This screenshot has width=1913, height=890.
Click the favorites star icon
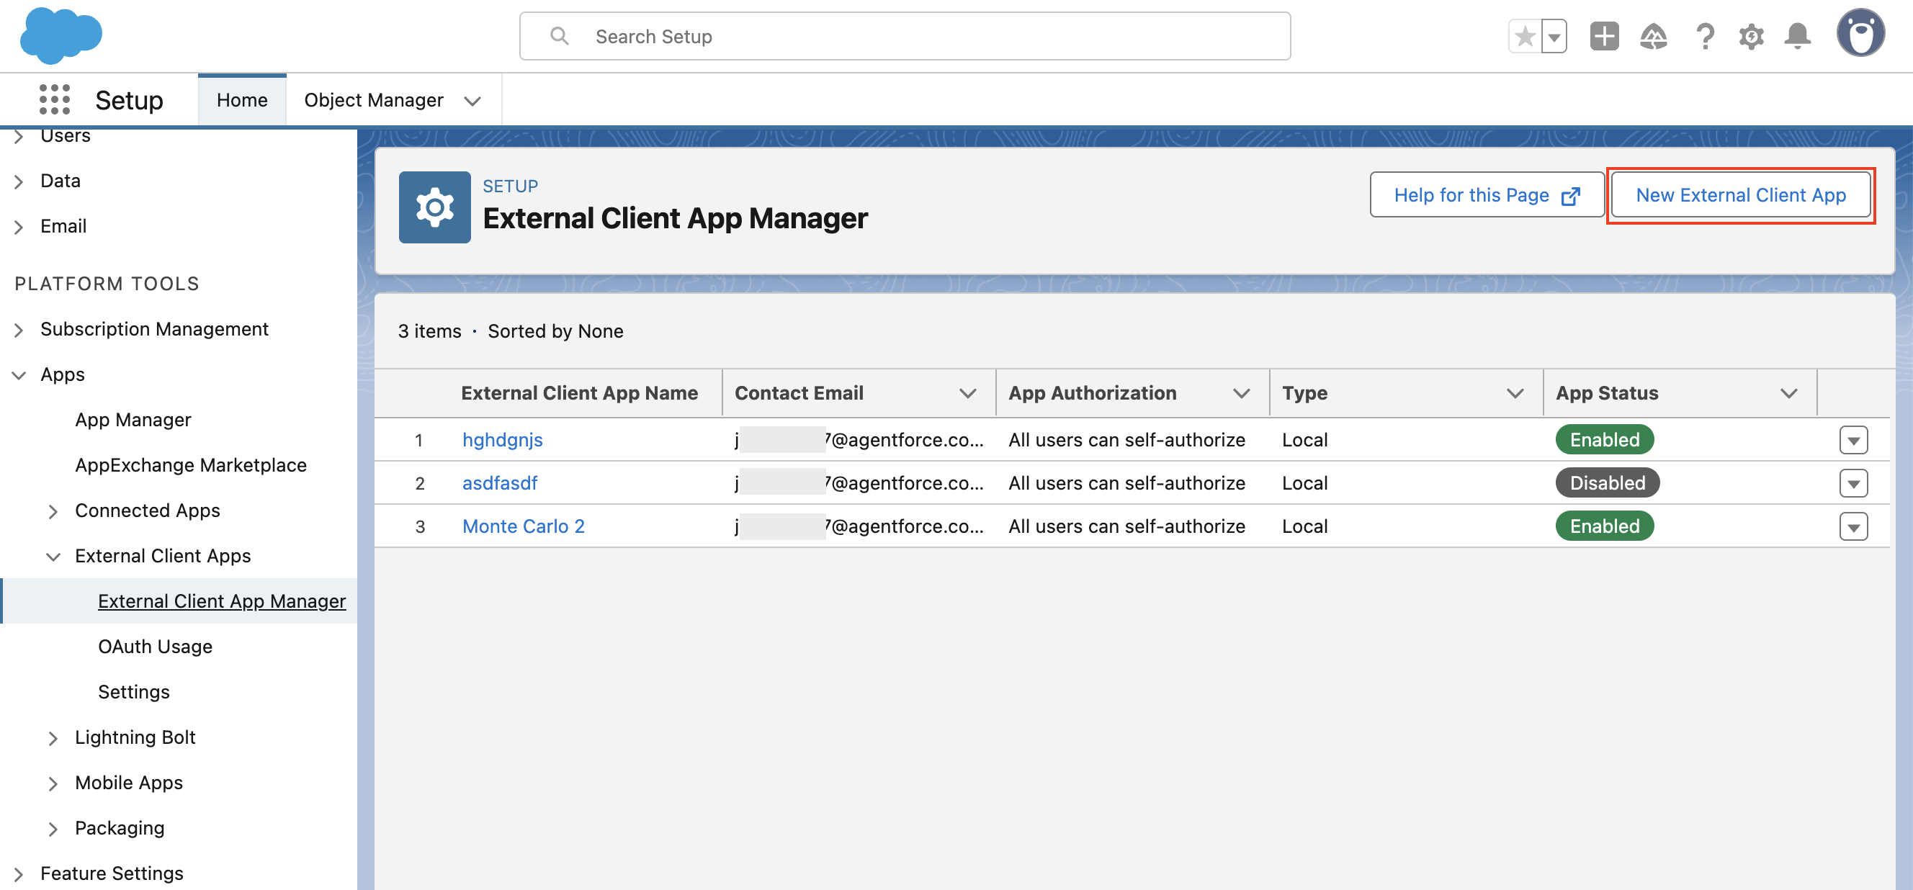pyautogui.click(x=1525, y=37)
